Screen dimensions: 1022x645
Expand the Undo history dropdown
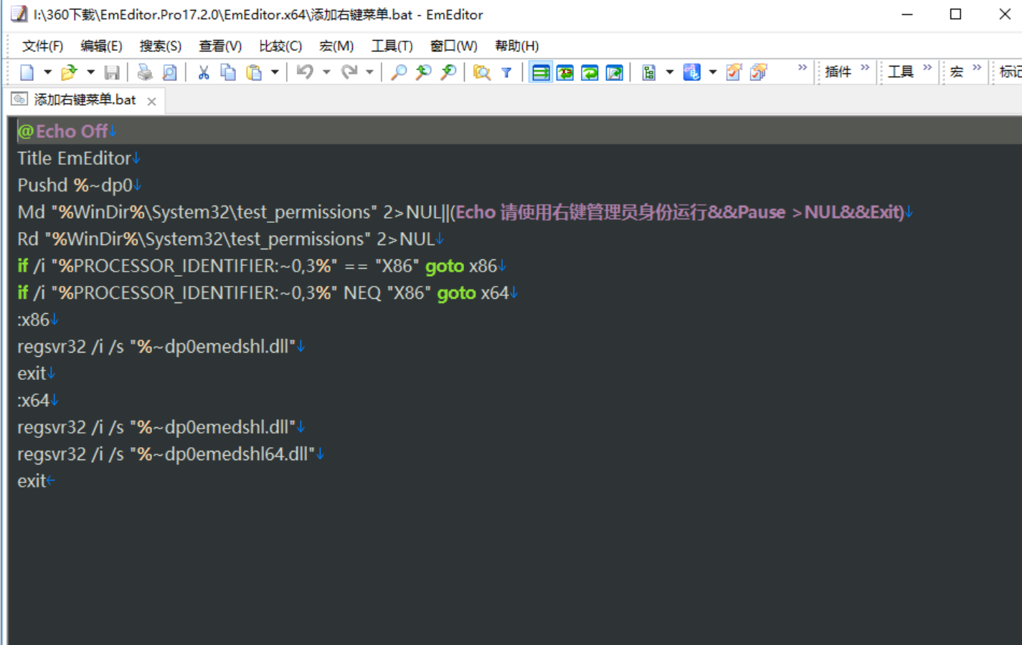tap(326, 72)
